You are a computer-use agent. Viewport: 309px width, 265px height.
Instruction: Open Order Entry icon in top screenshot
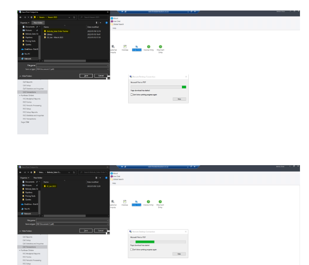(136, 48)
